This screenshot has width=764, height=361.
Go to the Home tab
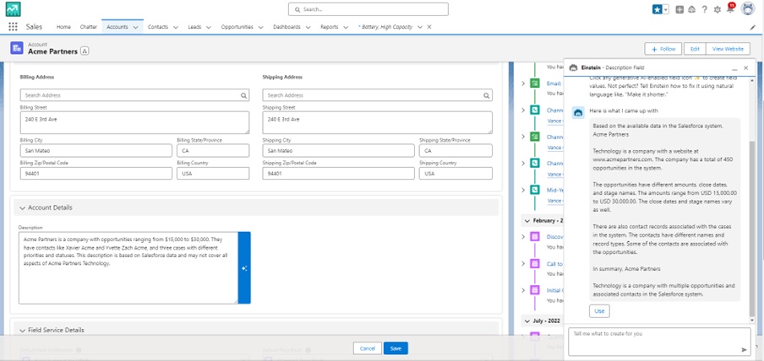click(x=63, y=27)
